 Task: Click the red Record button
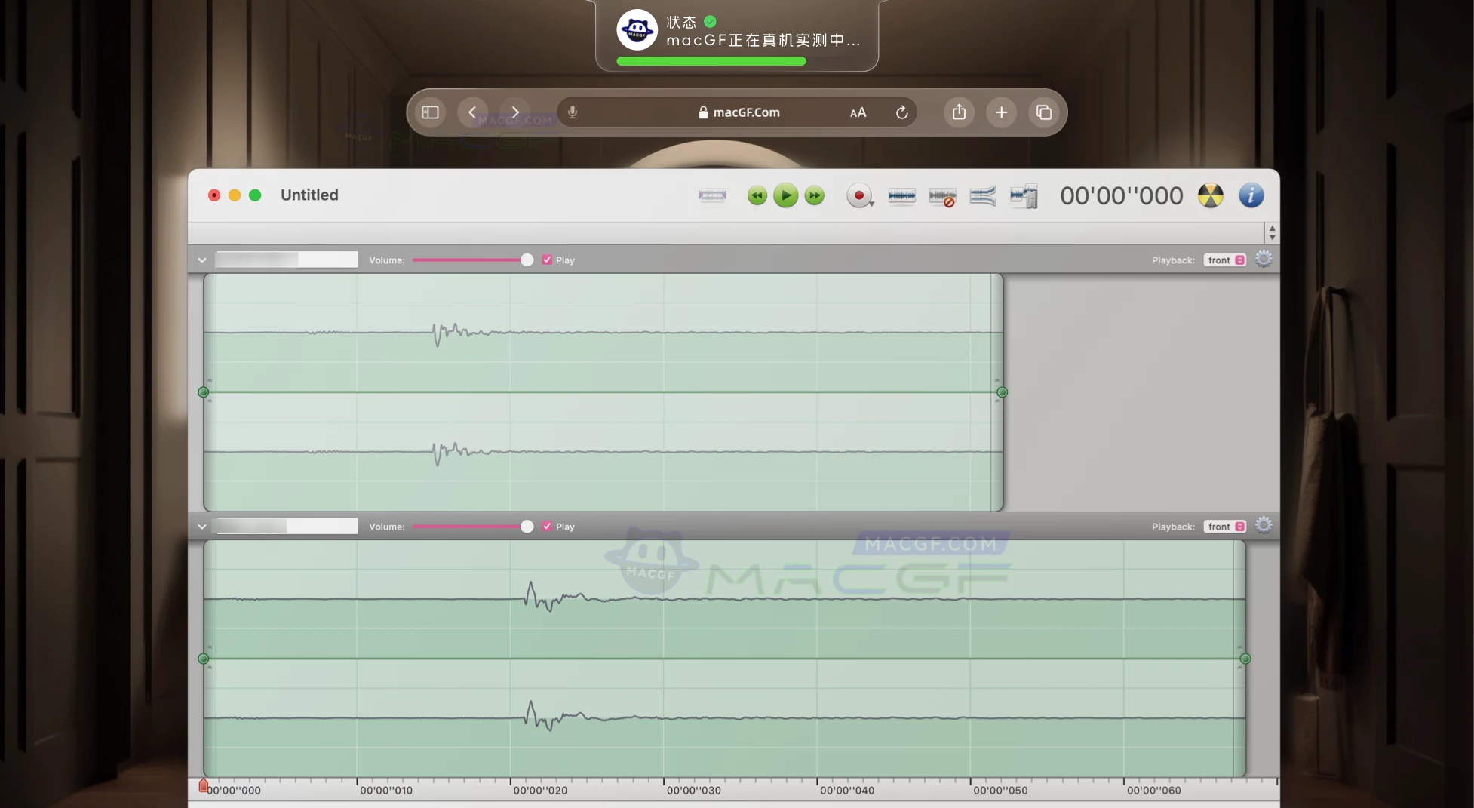(858, 195)
